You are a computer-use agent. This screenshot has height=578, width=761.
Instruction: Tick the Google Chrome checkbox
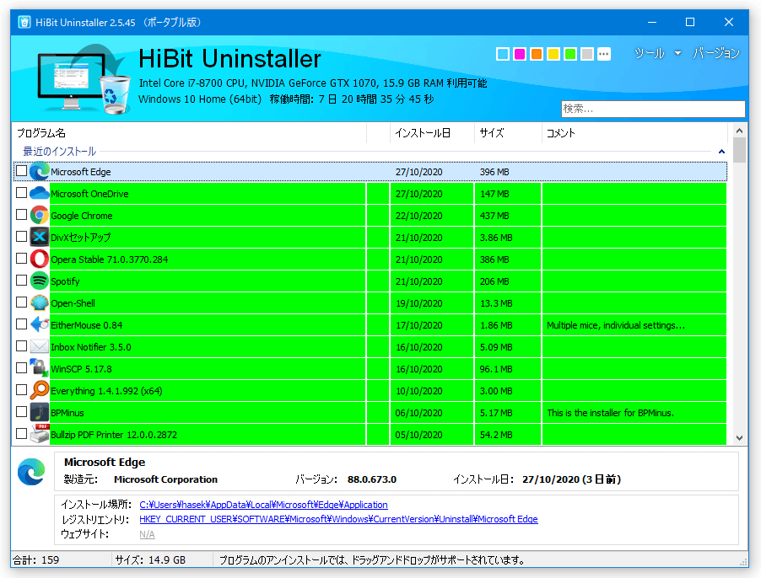[x=21, y=214]
